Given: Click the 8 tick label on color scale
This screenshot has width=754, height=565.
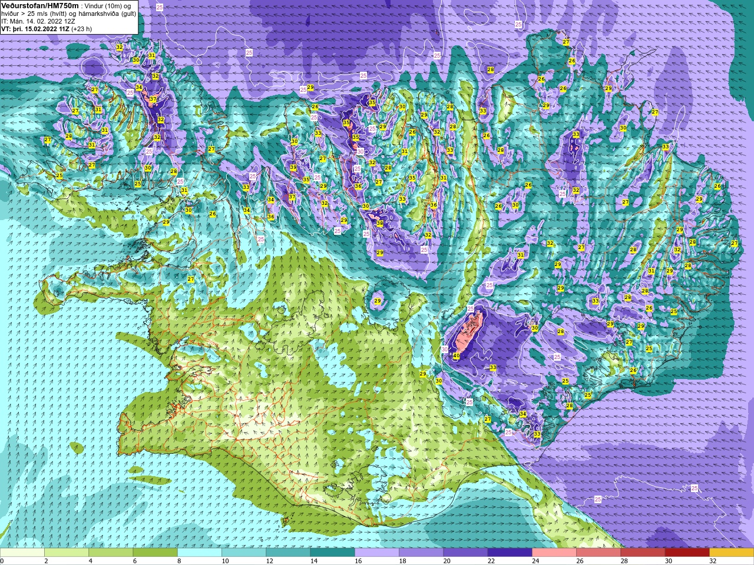Looking at the screenshot, I should click(x=179, y=561).
